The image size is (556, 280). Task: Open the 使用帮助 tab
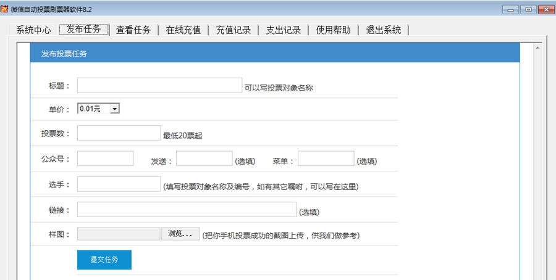pos(334,30)
